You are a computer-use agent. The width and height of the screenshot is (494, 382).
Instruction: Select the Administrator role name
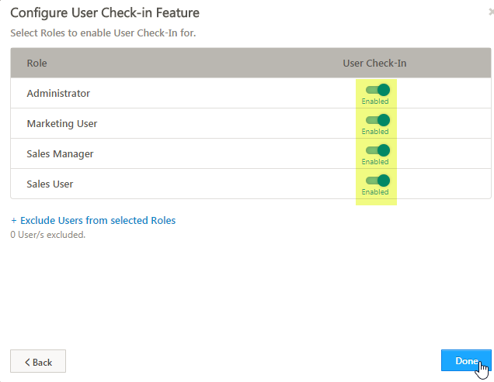pos(58,94)
